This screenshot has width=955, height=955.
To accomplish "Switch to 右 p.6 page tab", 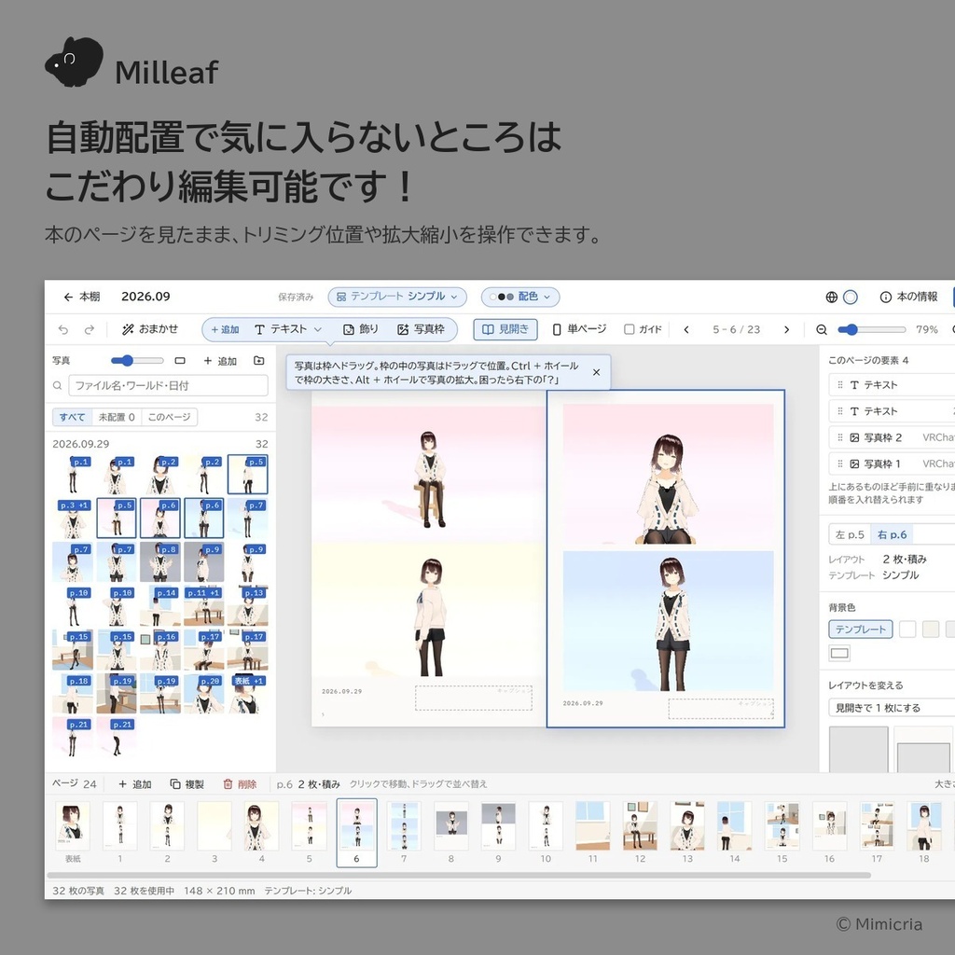I will click(892, 534).
